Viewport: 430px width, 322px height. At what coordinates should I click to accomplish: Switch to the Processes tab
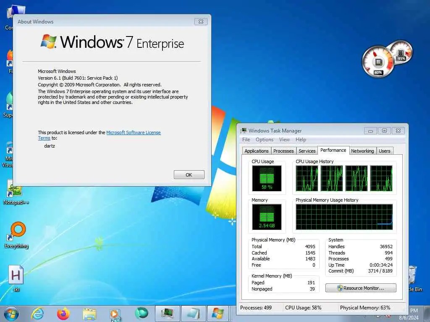point(283,151)
